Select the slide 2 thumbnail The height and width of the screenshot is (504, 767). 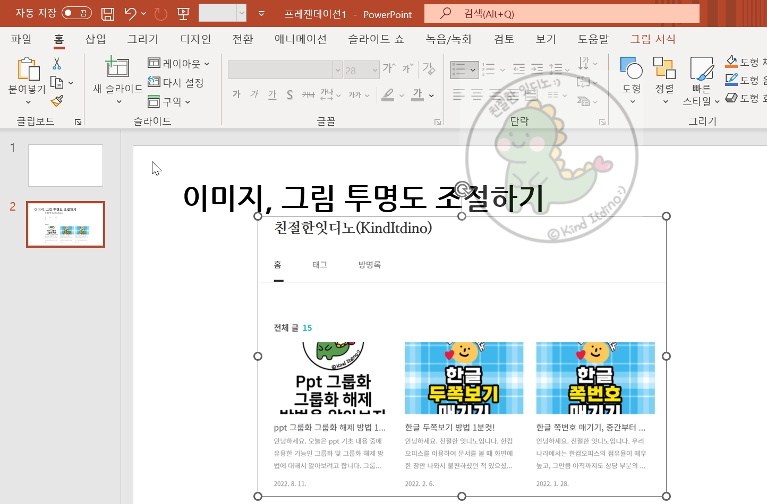click(65, 224)
